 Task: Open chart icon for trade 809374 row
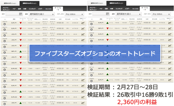click(83, 28)
